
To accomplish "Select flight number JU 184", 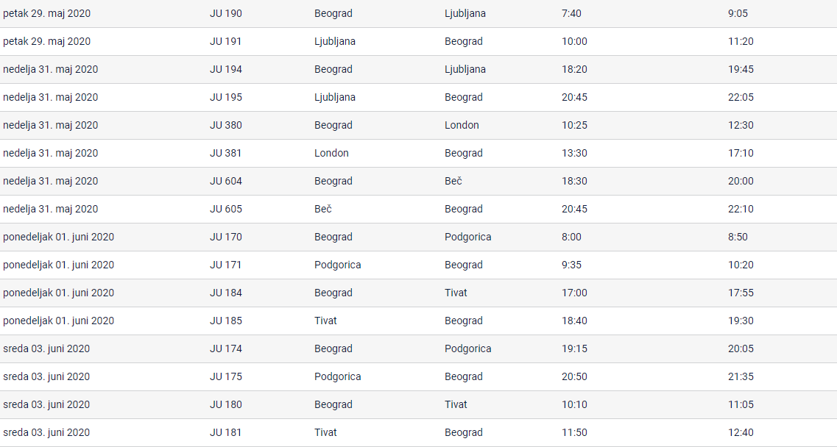I will pyautogui.click(x=225, y=293).
